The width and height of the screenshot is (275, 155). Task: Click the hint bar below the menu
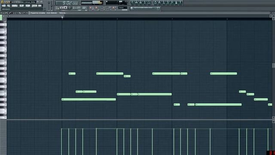click(22, 9)
